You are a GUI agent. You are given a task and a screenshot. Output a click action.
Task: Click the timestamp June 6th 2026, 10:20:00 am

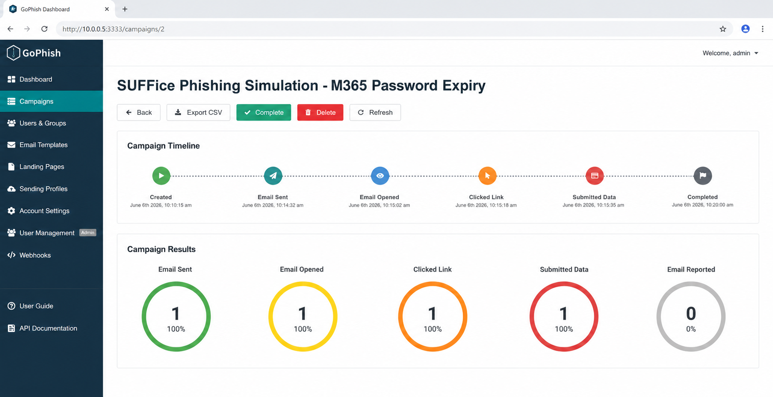click(703, 205)
